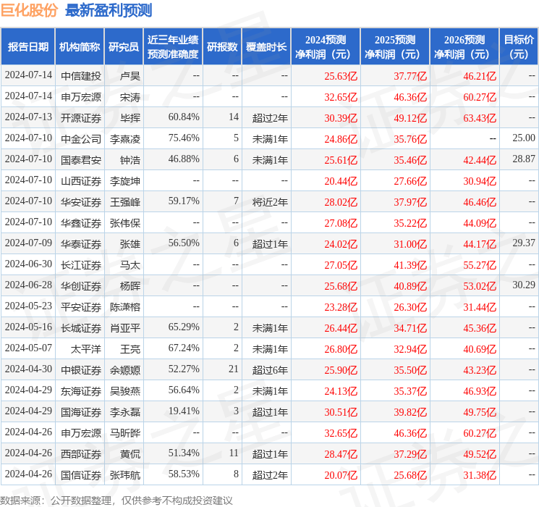The image size is (539, 507).
Task: Click 2026 forecast 63.43亿
Action: (480, 118)
